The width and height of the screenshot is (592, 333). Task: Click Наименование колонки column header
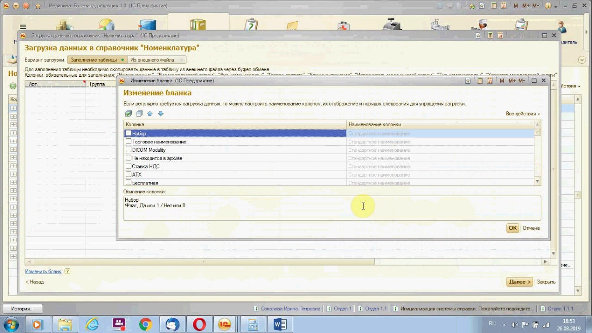pos(440,124)
